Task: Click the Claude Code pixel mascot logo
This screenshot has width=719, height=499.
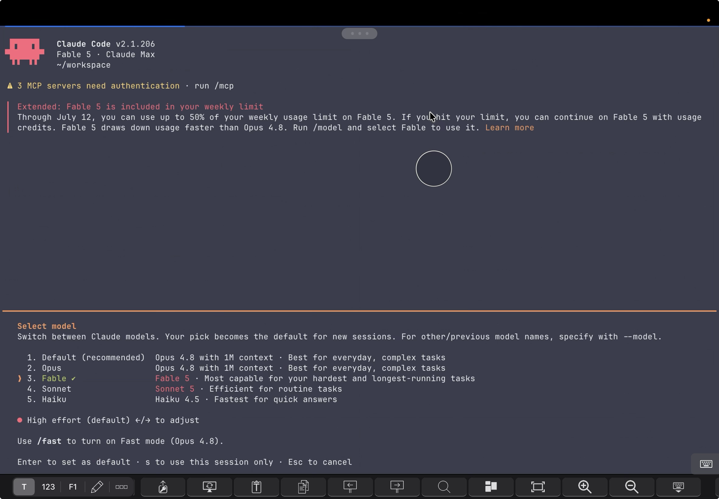Action: [x=24, y=52]
